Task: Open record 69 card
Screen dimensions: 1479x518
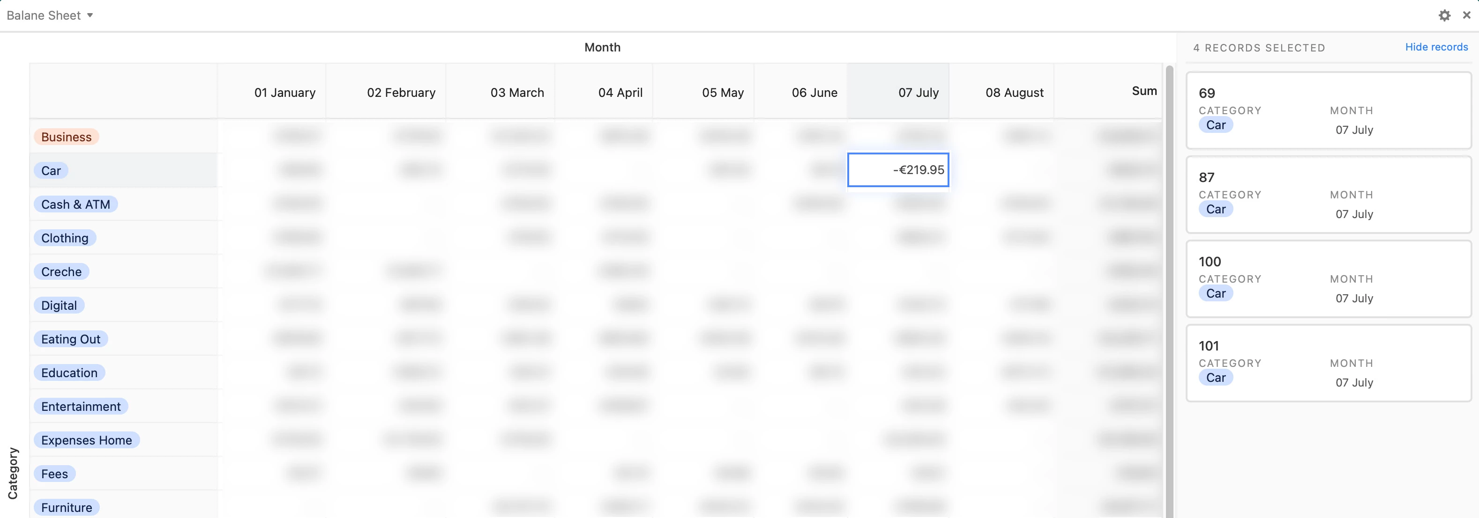Action: pos(1328,110)
